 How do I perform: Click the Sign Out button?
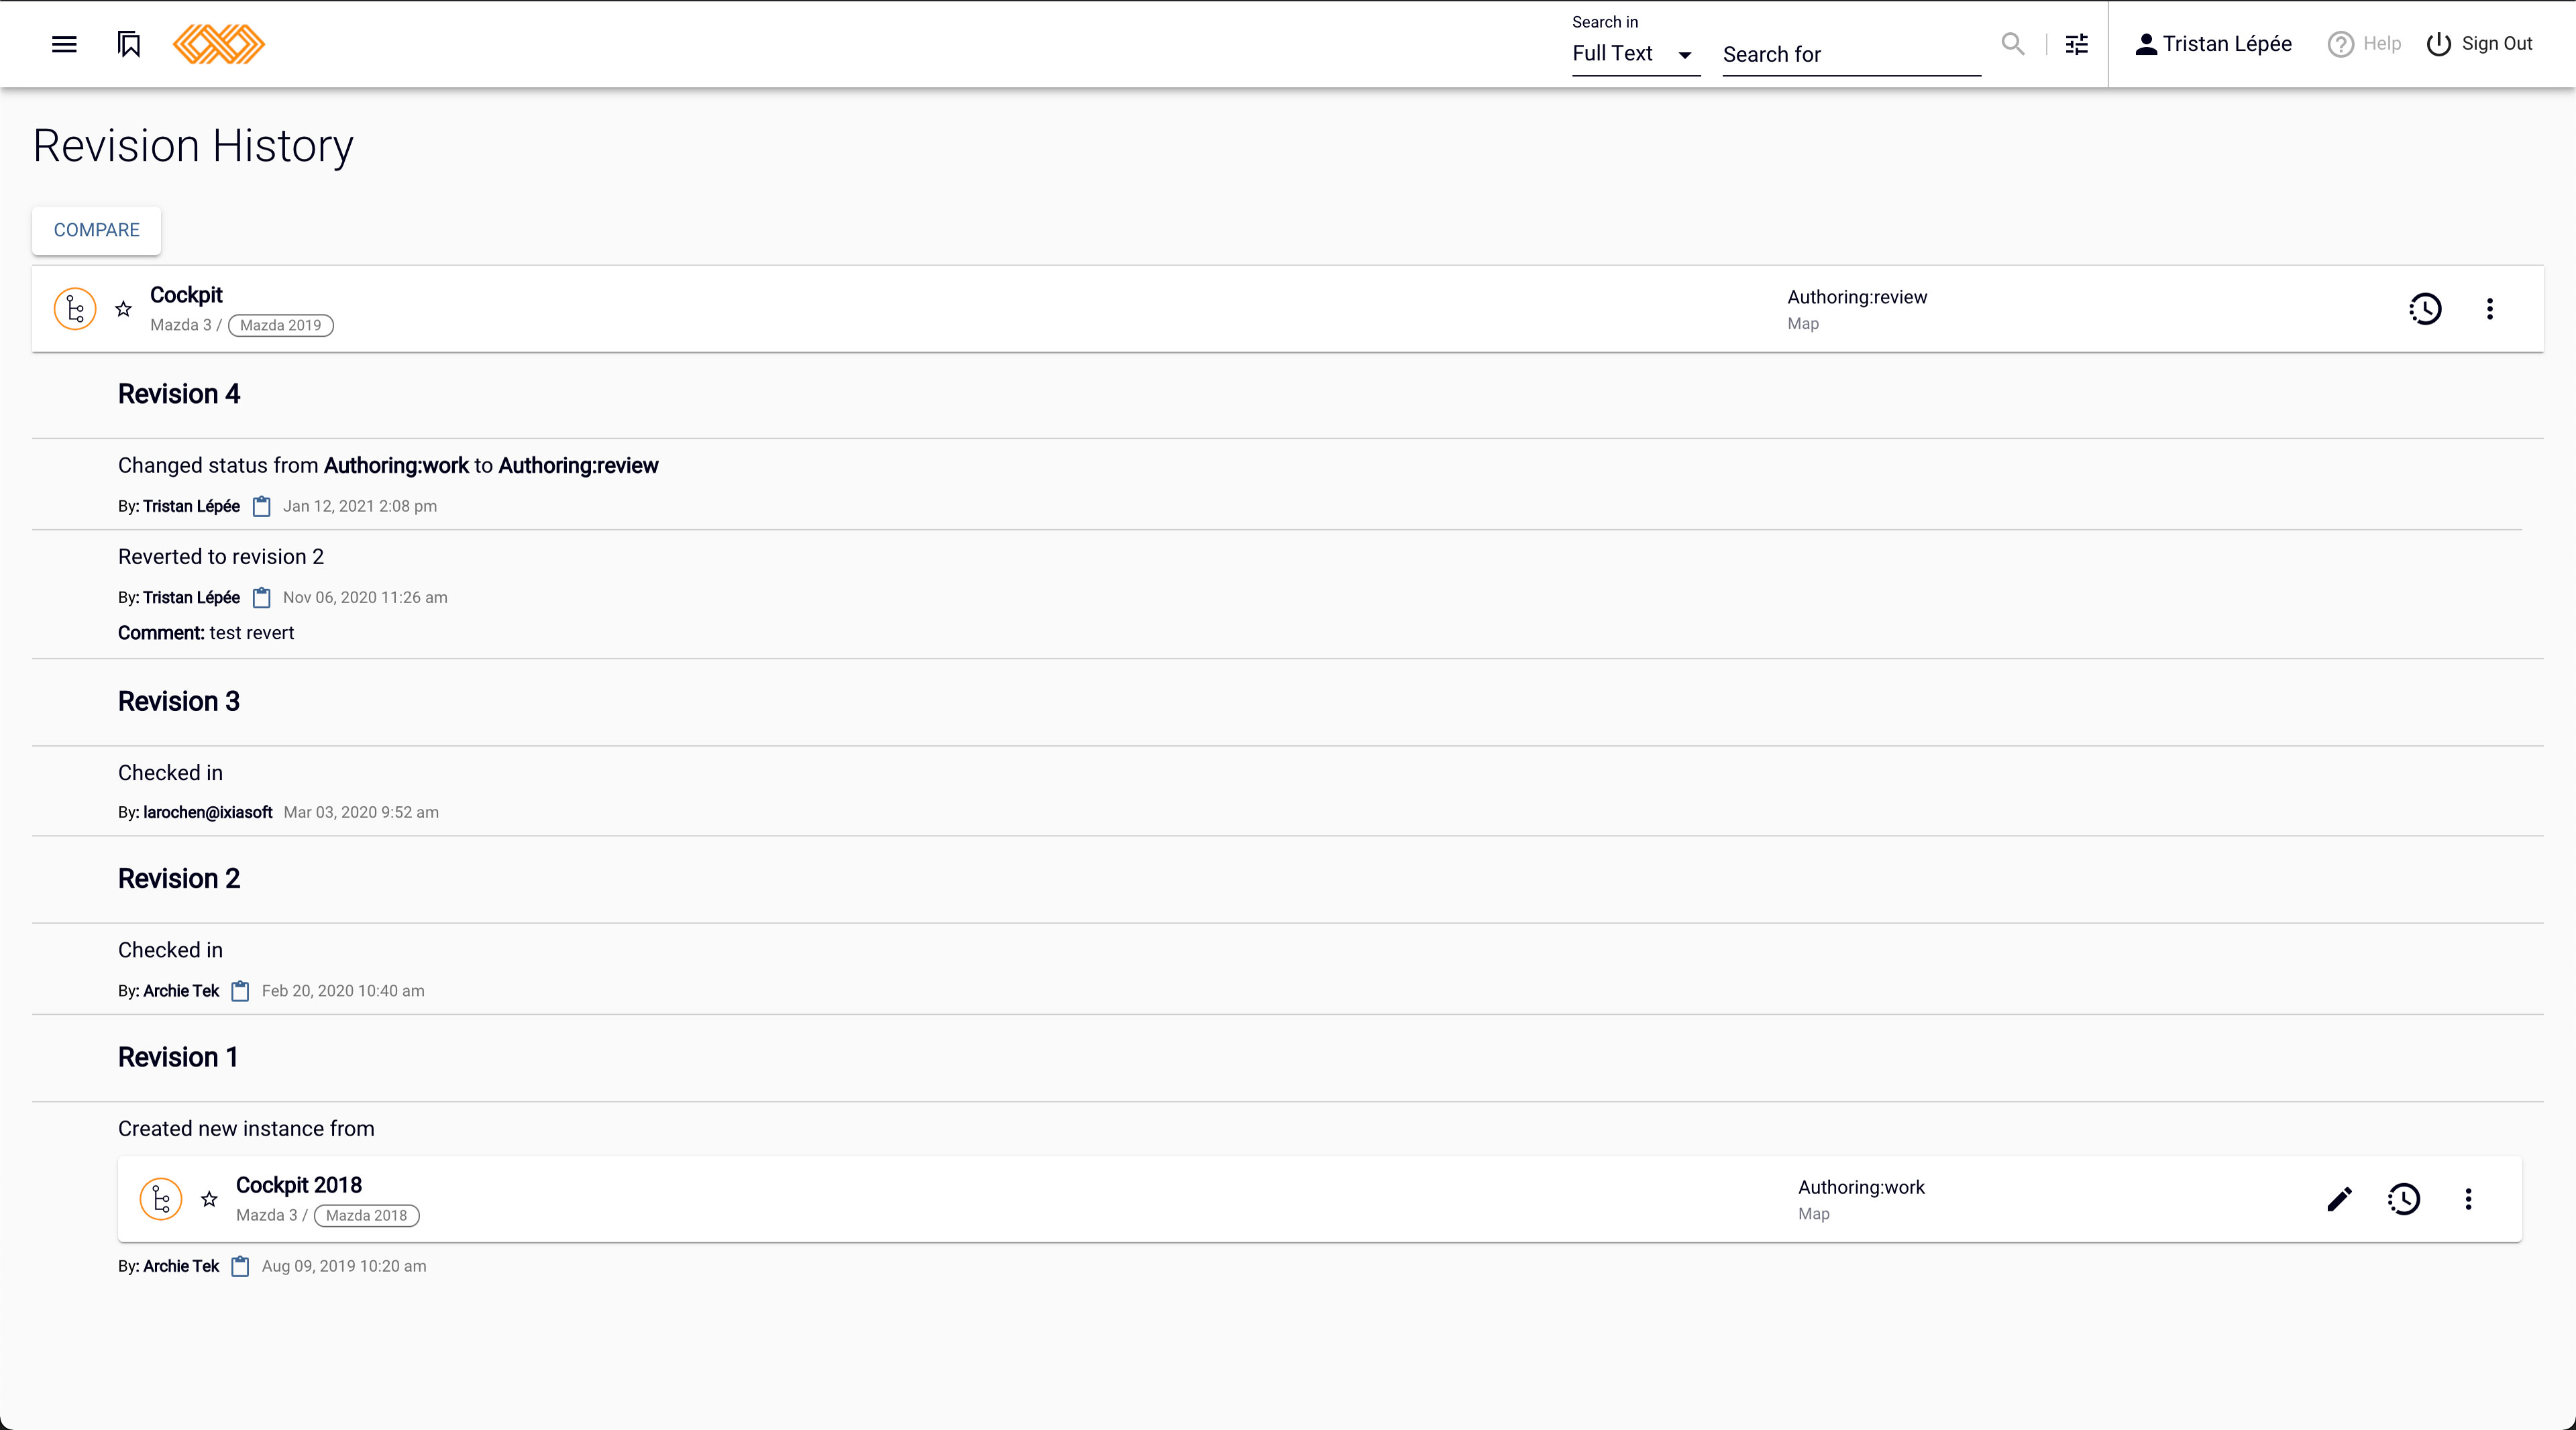2479,44
